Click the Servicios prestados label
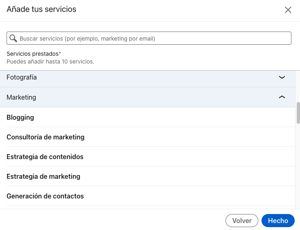 32,54
